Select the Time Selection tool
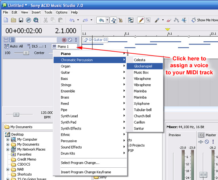The height and width of the screenshot is (180, 218). (184, 20)
